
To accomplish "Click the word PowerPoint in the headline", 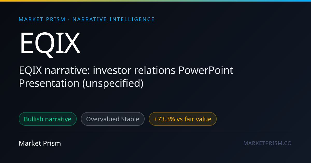I will click(206, 71).
